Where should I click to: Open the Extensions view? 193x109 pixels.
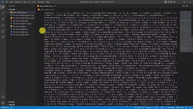pos(3,31)
